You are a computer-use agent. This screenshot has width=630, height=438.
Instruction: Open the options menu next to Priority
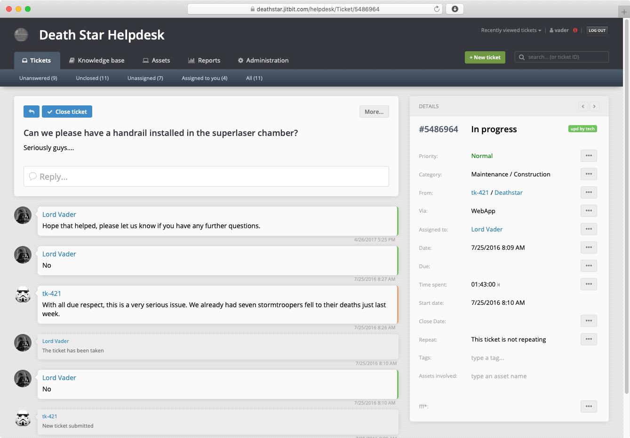point(589,156)
